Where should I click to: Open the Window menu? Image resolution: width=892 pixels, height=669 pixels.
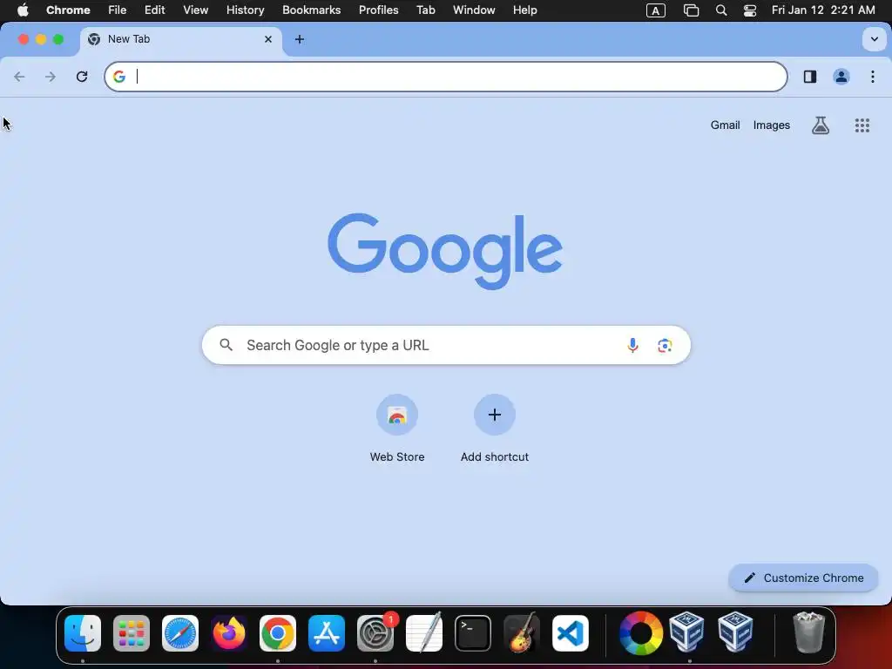pos(474,10)
